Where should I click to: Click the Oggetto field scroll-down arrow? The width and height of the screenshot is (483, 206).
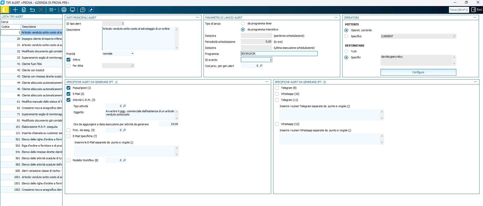(x=177, y=118)
